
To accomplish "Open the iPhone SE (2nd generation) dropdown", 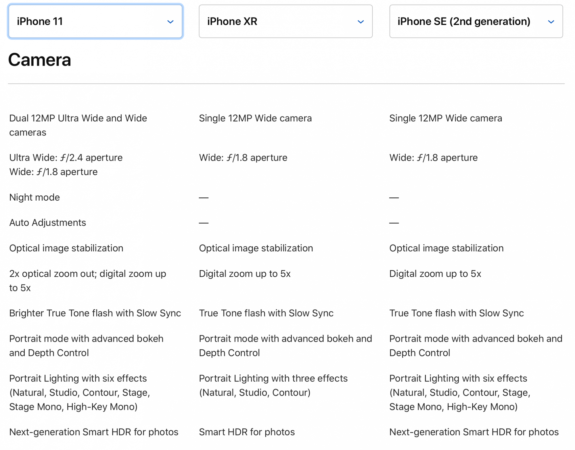I will [x=476, y=21].
